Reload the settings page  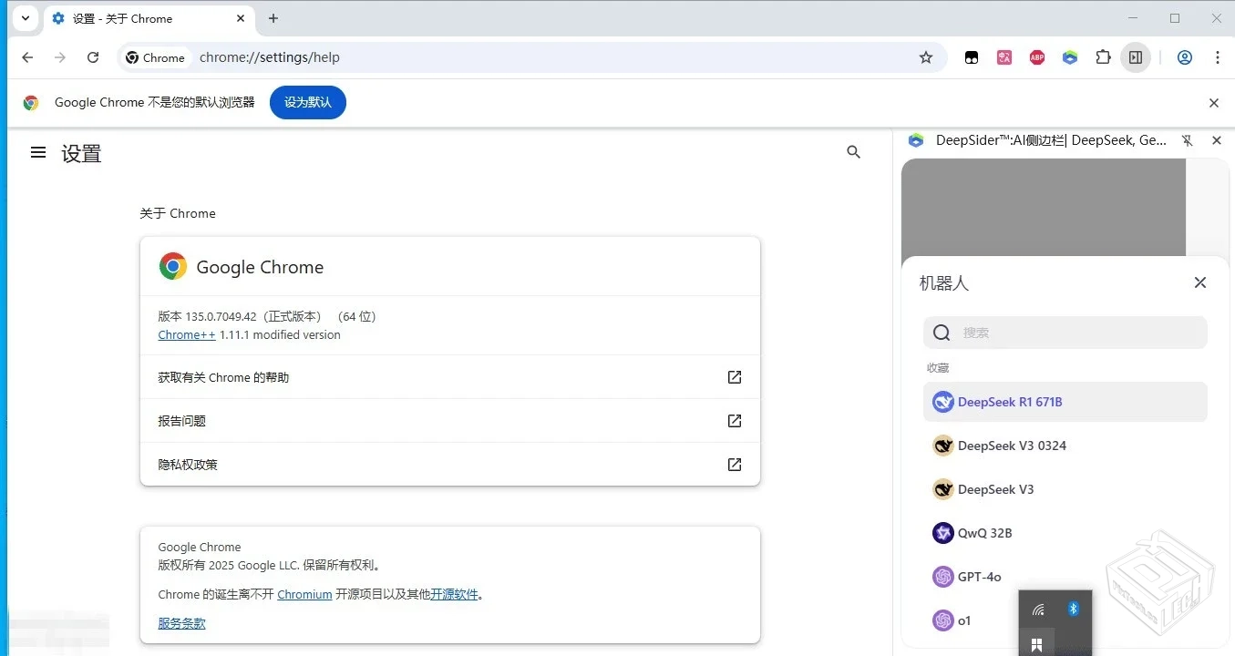[x=93, y=56]
